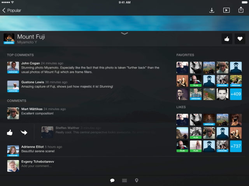The height and width of the screenshot is (186, 249).
Task: Tap John Cogan's avatar
Action: (x=13, y=67)
